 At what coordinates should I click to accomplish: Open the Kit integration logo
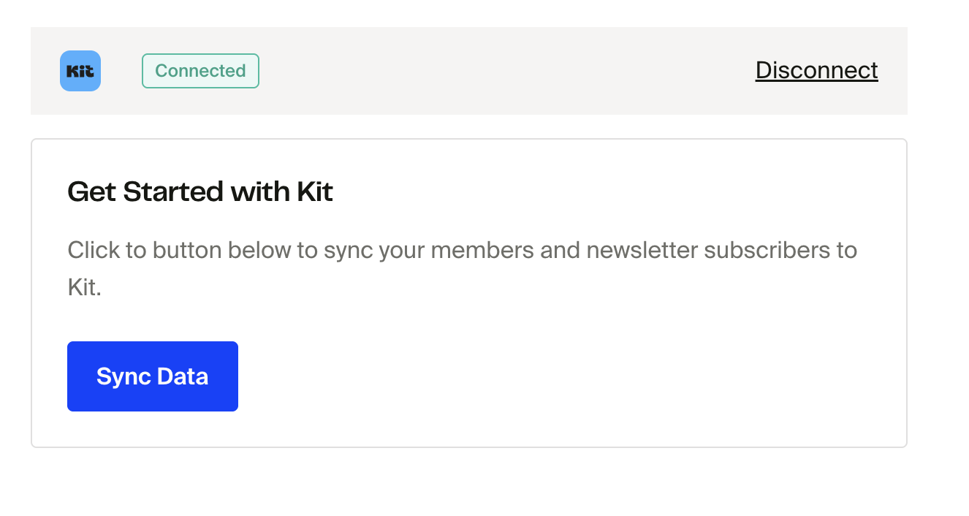click(x=80, y=71)
